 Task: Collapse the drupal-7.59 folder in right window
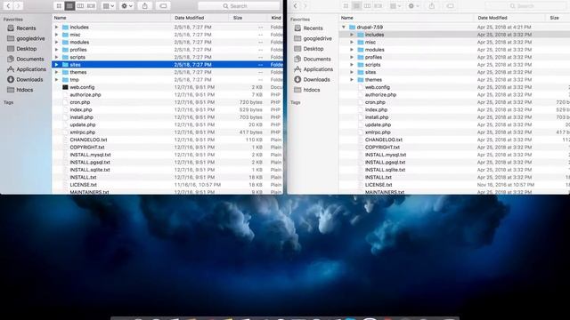(x=344, y=28)
